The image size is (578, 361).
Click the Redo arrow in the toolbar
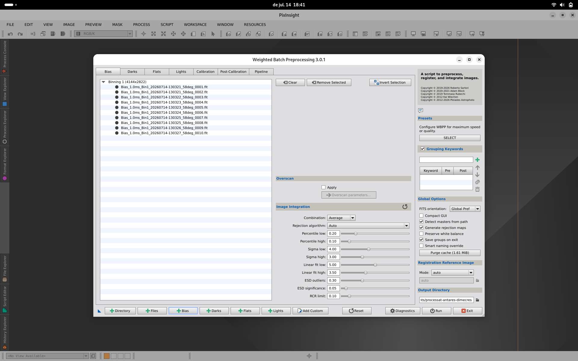pos(20,34)
